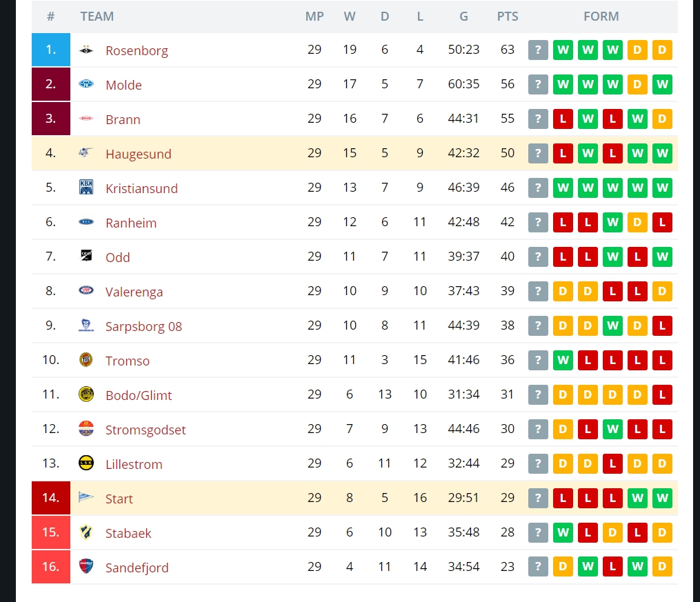Click the Tromso club crest icon

click(x=86, y=360)
